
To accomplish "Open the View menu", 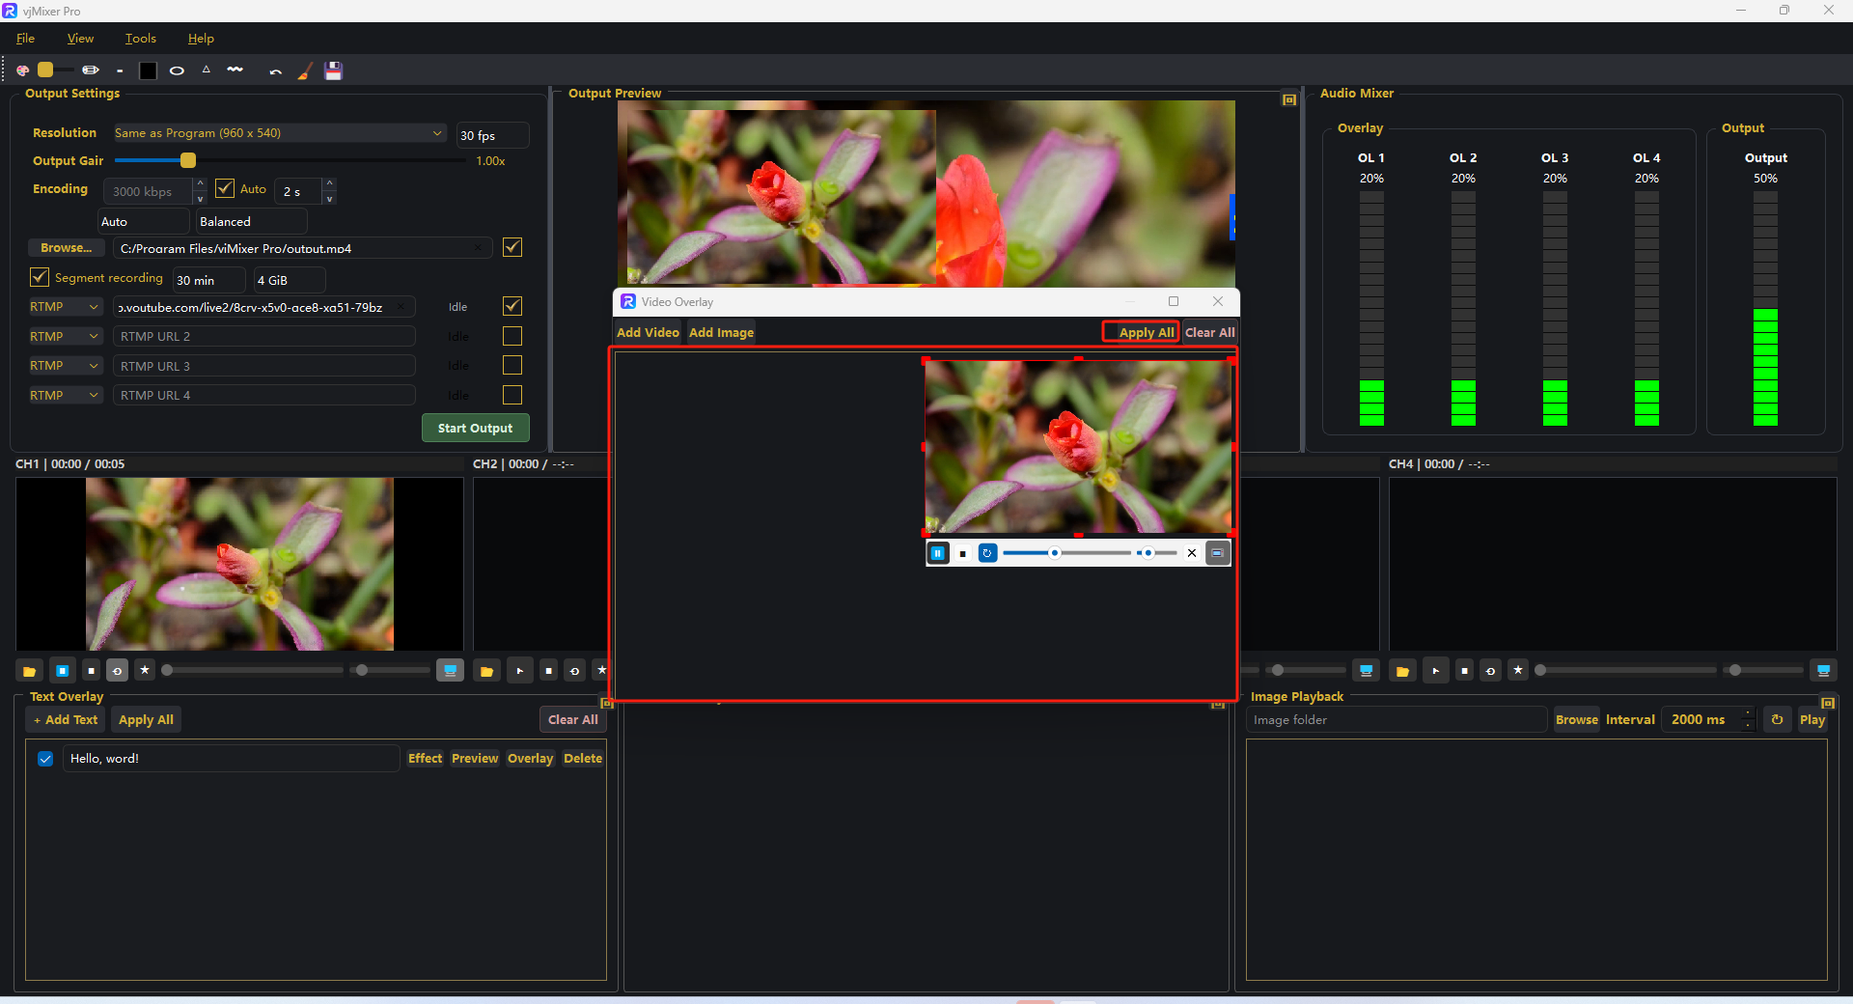I will click(80, 39).
